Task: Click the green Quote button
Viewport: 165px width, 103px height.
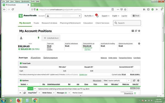Action: 30,89
